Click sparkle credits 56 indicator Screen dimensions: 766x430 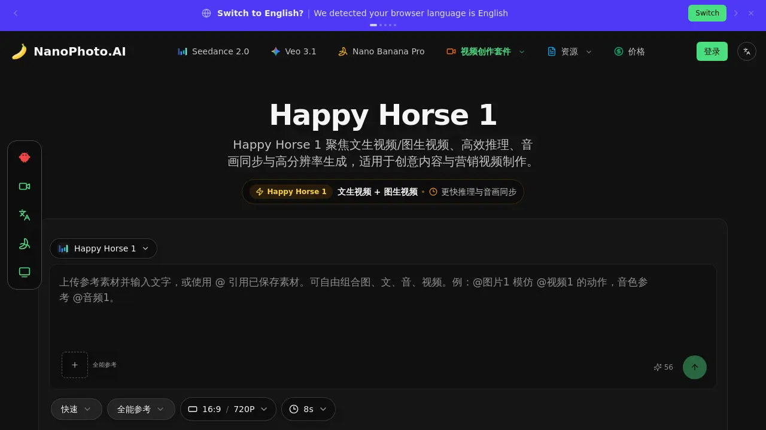[663, 367]
